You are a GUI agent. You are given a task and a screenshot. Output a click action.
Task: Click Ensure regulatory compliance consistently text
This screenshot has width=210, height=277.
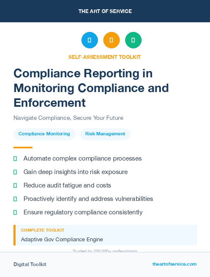point(83,212)
